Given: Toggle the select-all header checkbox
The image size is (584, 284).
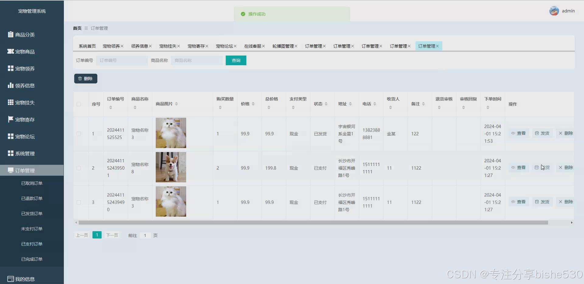Looking at the screenshot, I should 79,104.
